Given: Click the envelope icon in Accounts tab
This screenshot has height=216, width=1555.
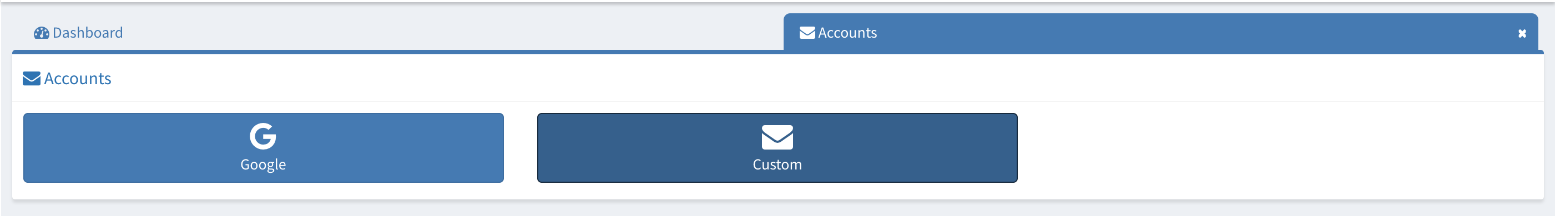Looking at the screenshot, I should point(807,33).
